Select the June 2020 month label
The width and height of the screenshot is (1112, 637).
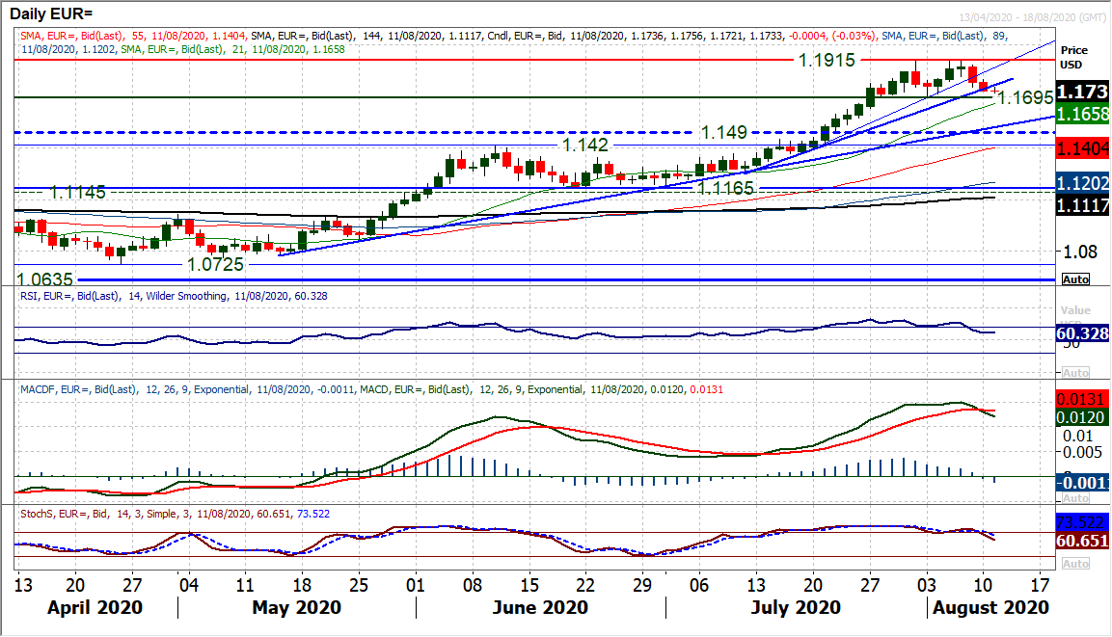(540, 608)
